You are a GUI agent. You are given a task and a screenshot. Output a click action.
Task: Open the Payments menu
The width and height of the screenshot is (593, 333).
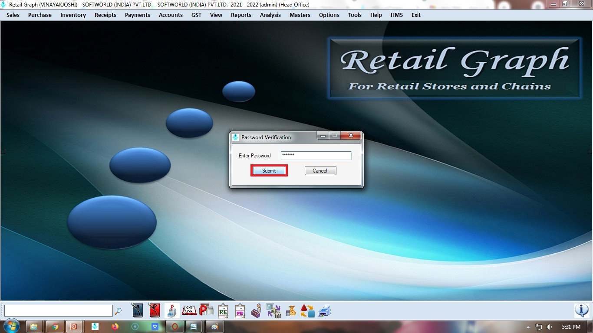(138, 15)
